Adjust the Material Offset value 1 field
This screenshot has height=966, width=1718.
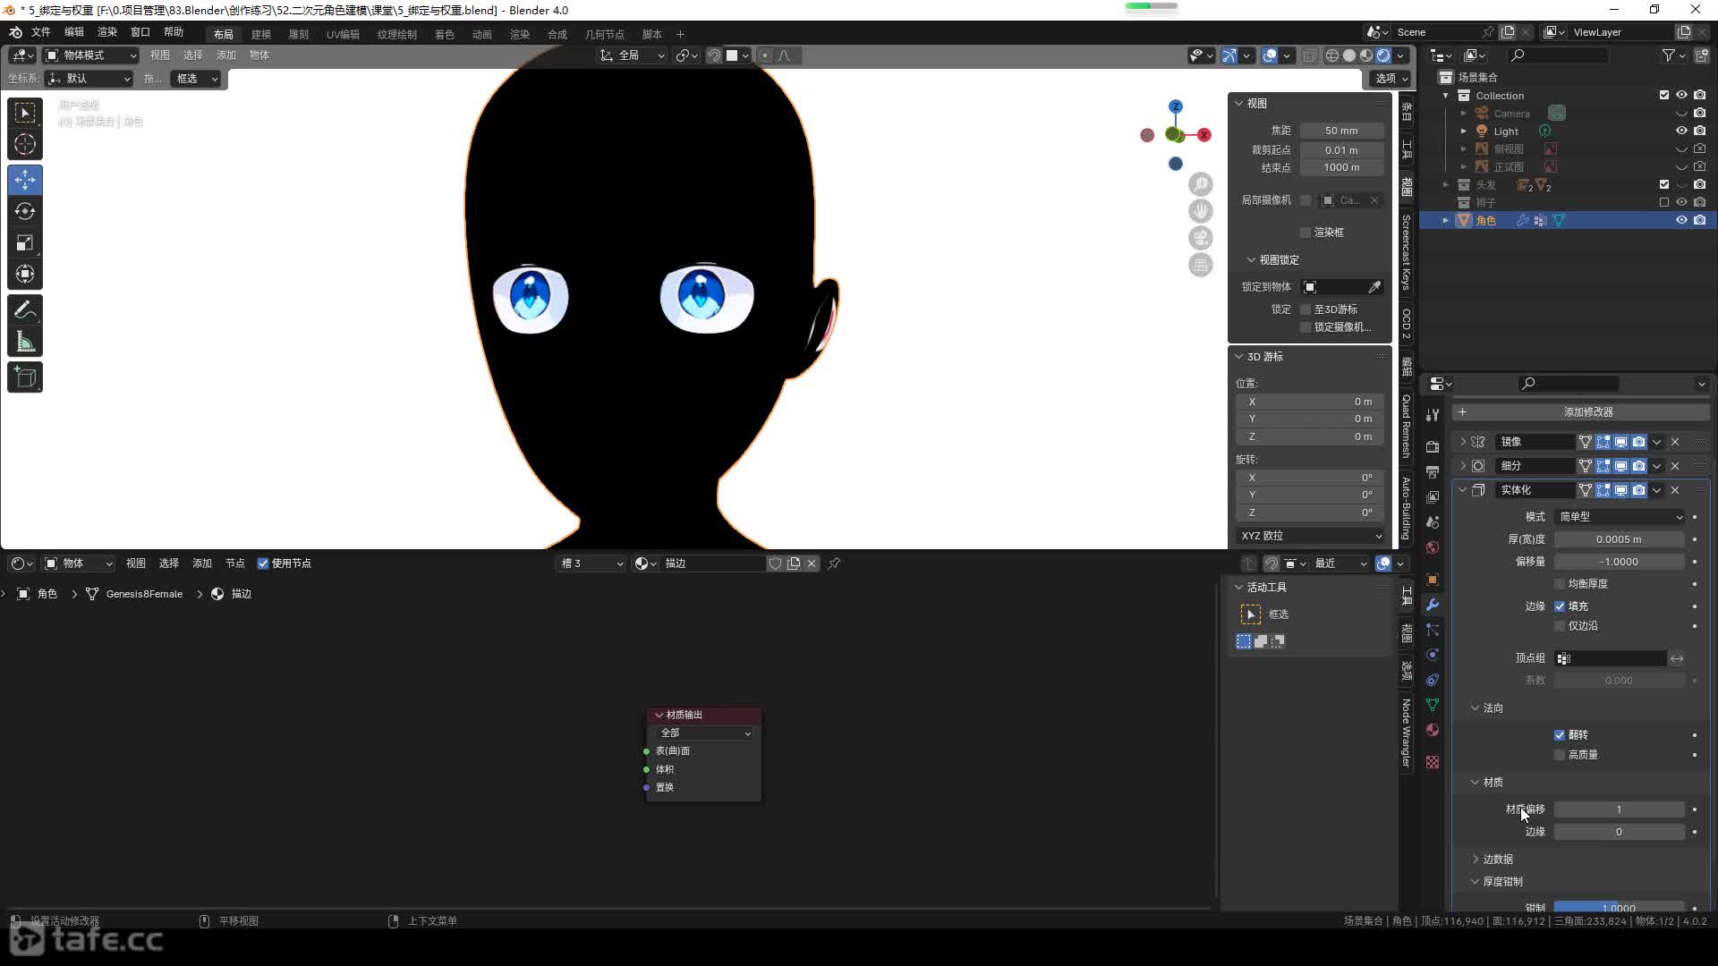click(x=1619, y=809)
